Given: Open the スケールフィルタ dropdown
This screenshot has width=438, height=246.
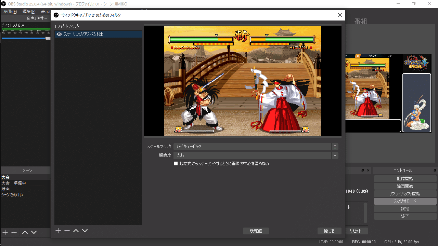Looking at the screenshot, I should [256, 147].
